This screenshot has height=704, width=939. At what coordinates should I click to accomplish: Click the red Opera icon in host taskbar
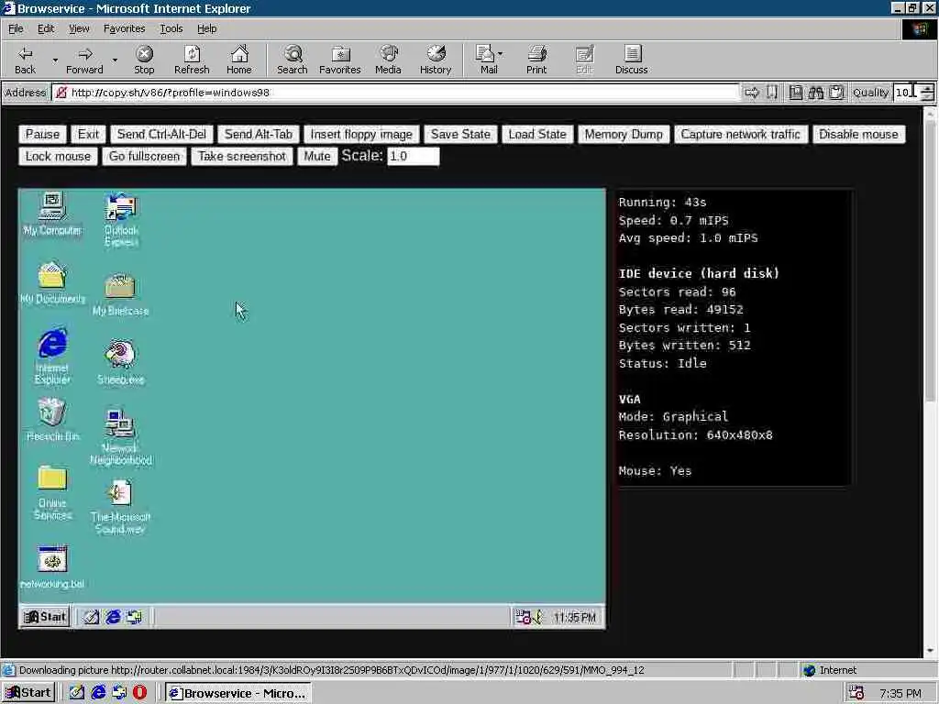coord(139,693)
